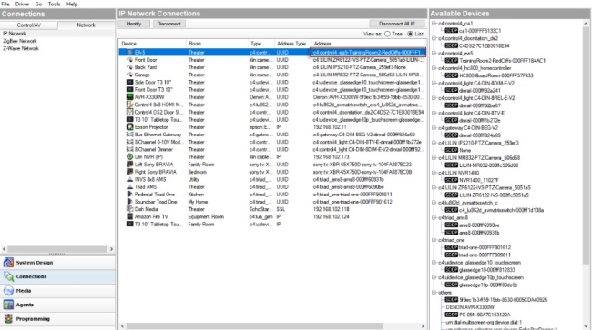Open the Programming section icon
Image resolution: width=592 pixels, height=330 pixels.
(x=8, y=319)
